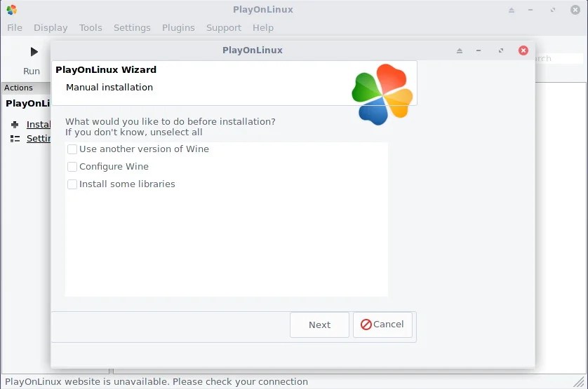Open the Settings menu
Screen dimensions: 588x389
click(132, 28)
